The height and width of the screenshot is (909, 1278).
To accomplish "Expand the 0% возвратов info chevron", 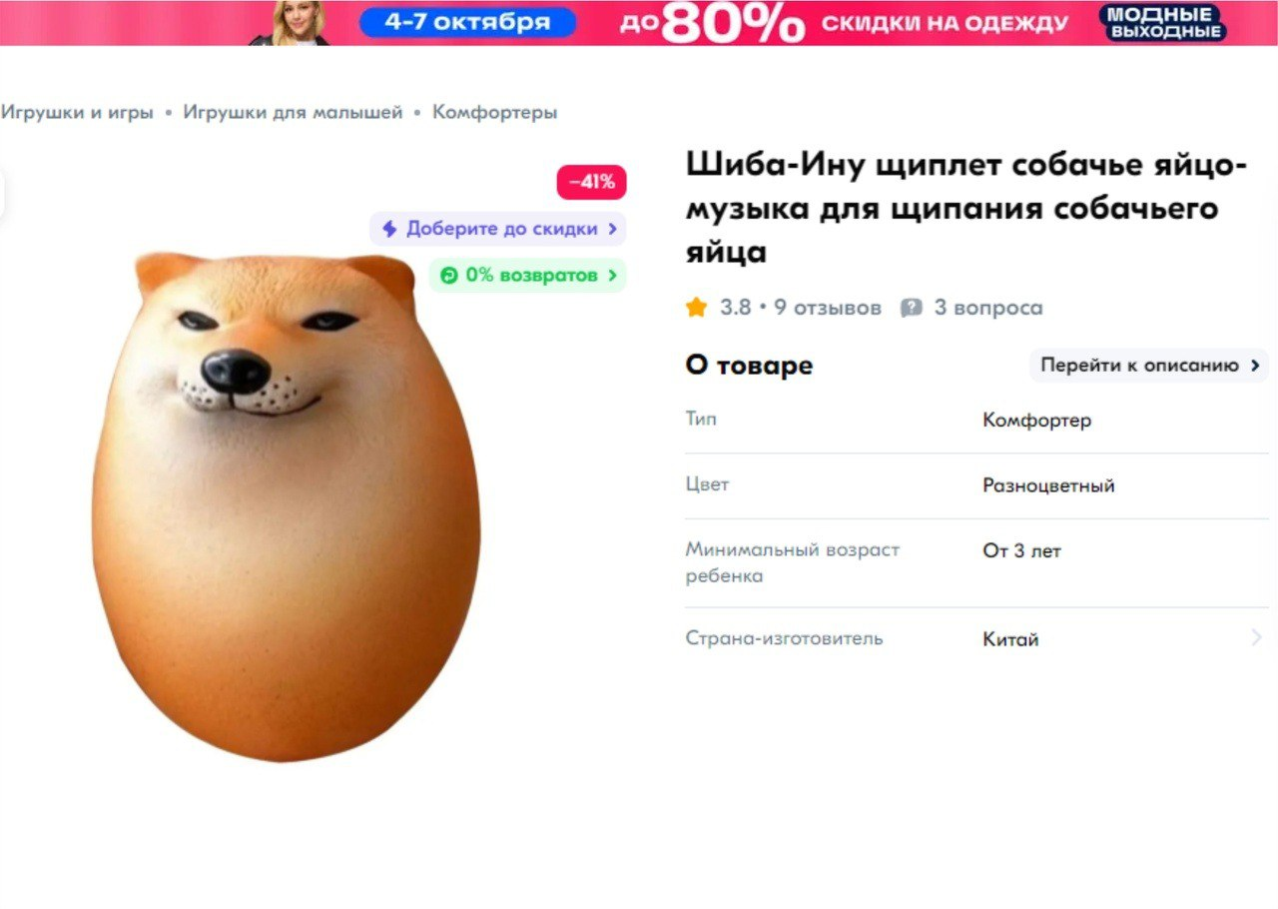I will coord(612,275).
